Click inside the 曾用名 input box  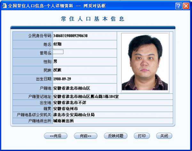click(59, 52)
